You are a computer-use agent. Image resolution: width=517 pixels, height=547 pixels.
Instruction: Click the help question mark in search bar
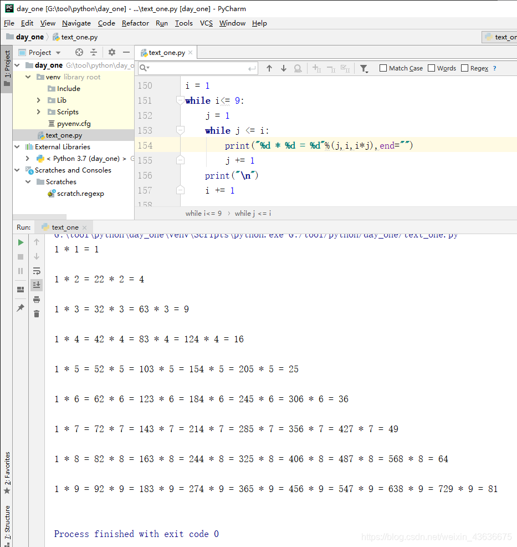point(494,68)
